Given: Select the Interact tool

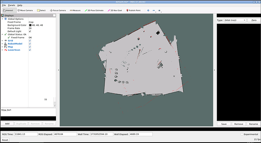Looking at the screenshot, I should pos(9,10).
